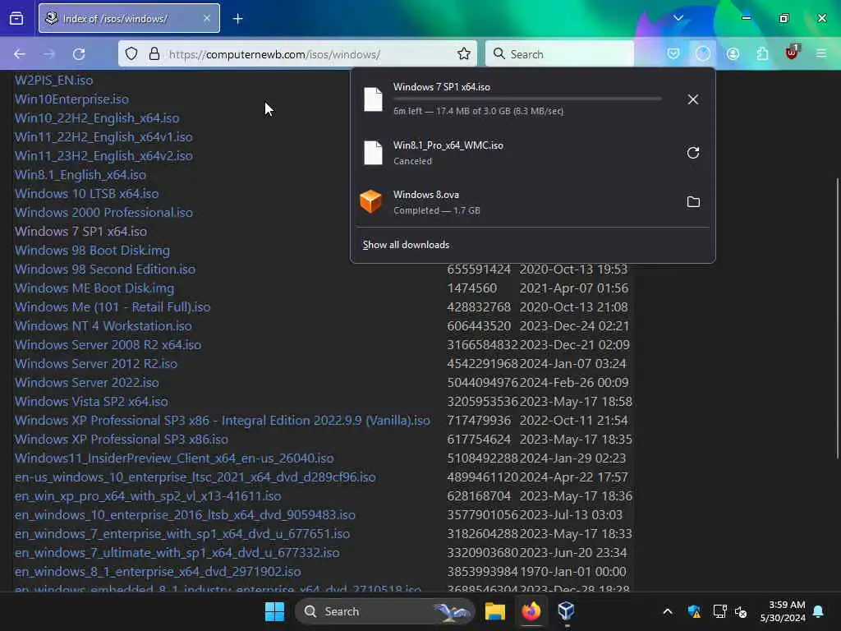Open the Firefox account icon
Viewport: 841px width, 631px height.
coord(733,53)
